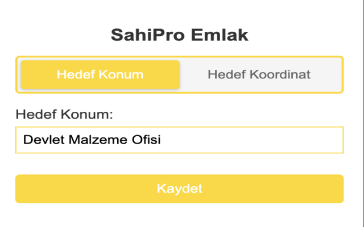Select the Hedef Konum tab
Viewport: 364px width, 227px height.
(x=100, y=74)
